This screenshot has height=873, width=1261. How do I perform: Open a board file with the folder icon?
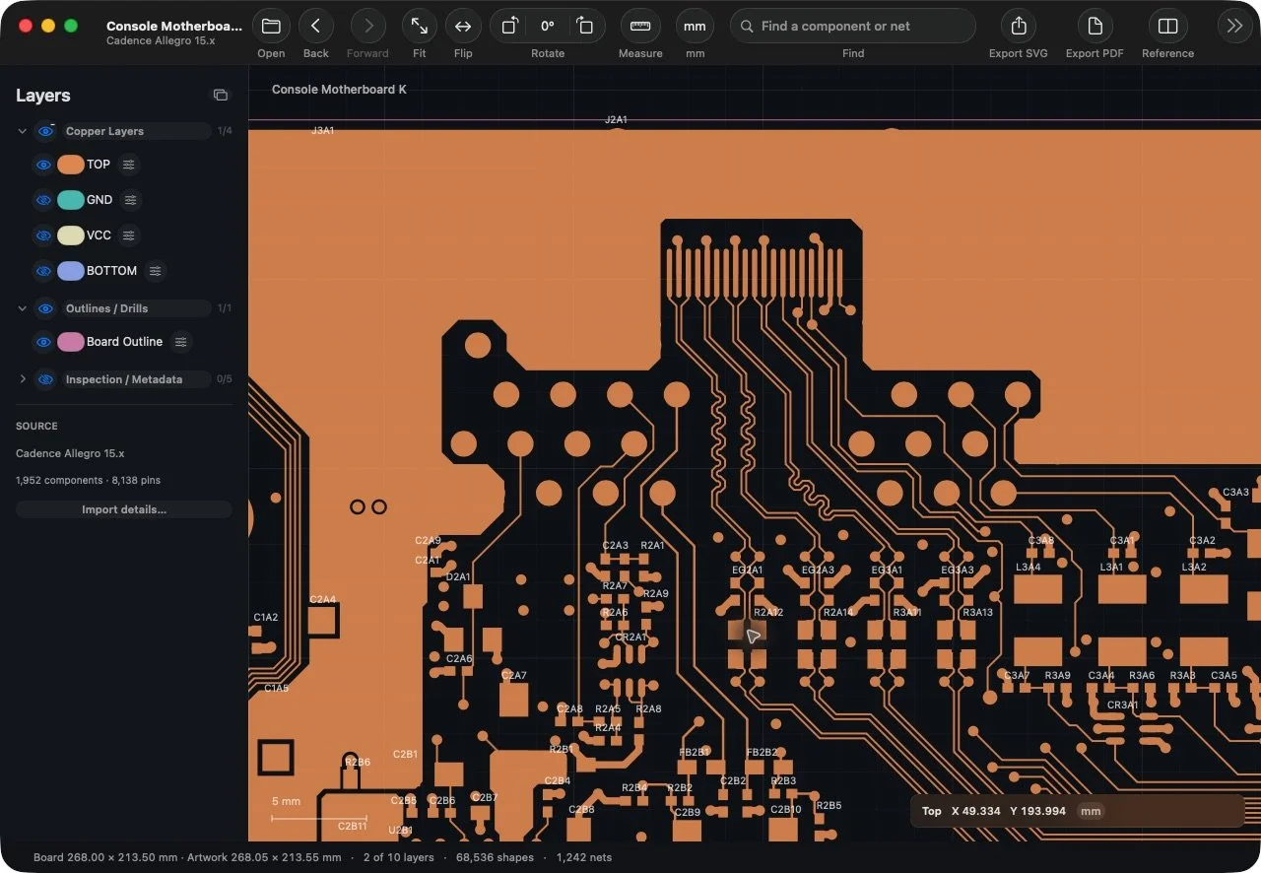[271, 27]
